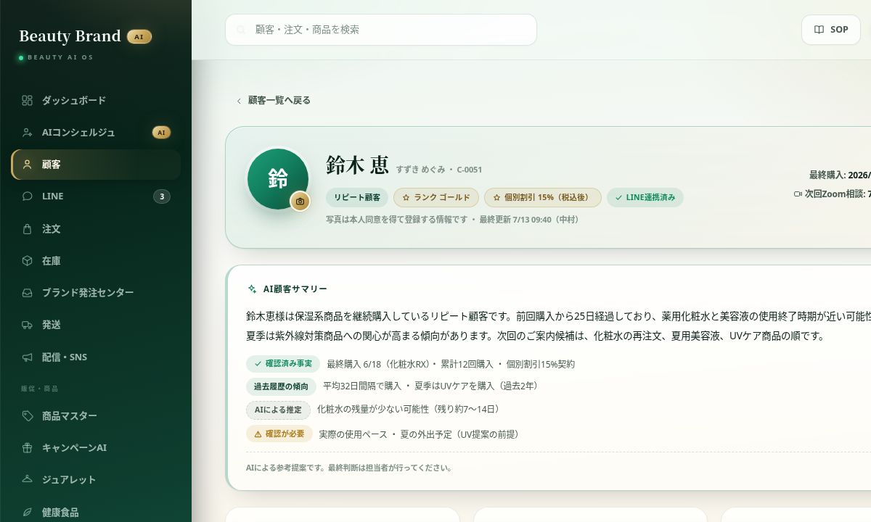Click the 健康食品 leaf icon
This screenshot has height=522, width=871.
[28, 513]
